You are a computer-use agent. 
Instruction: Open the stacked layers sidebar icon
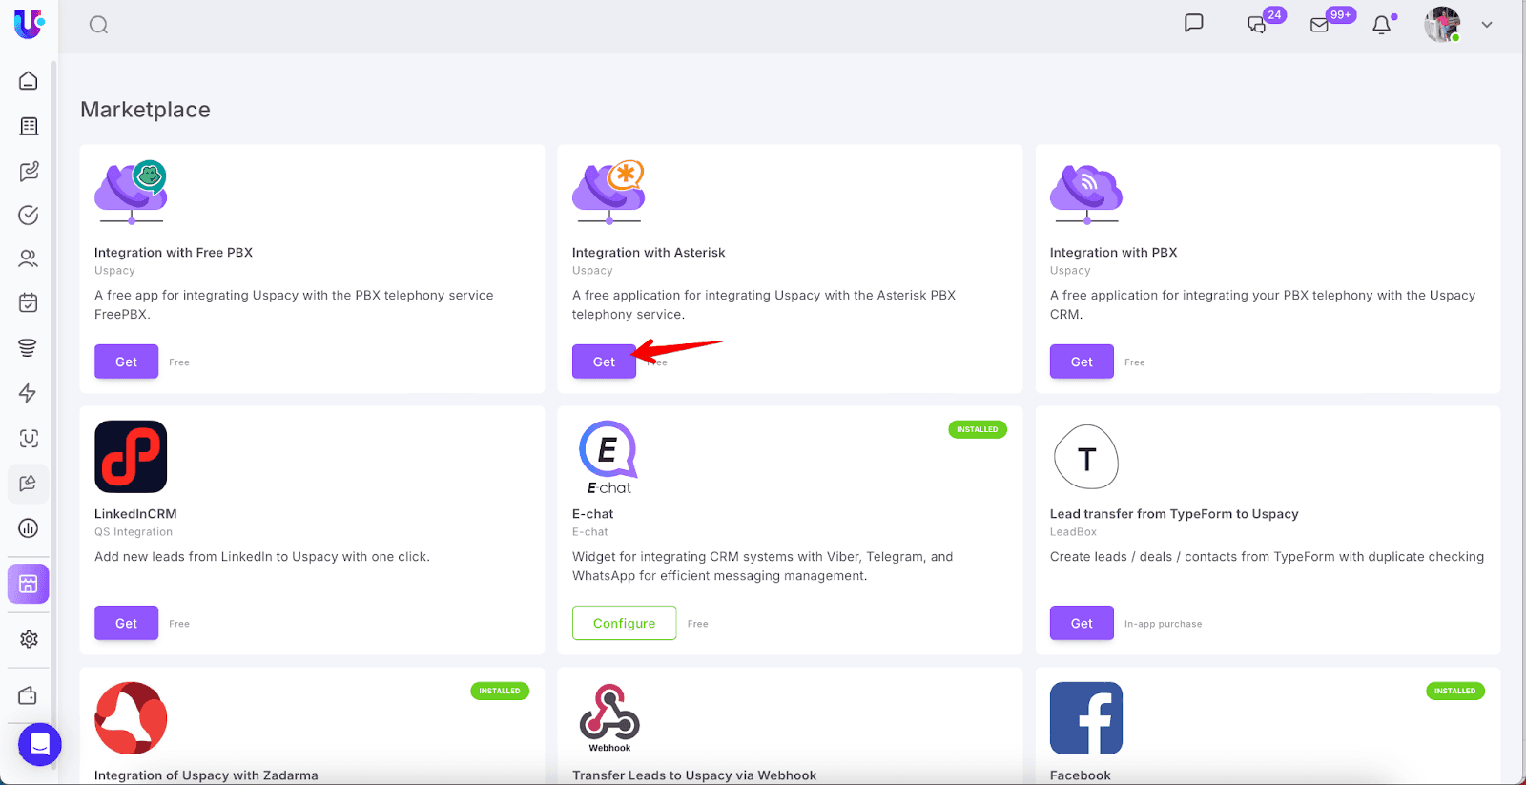pos(29,348)
